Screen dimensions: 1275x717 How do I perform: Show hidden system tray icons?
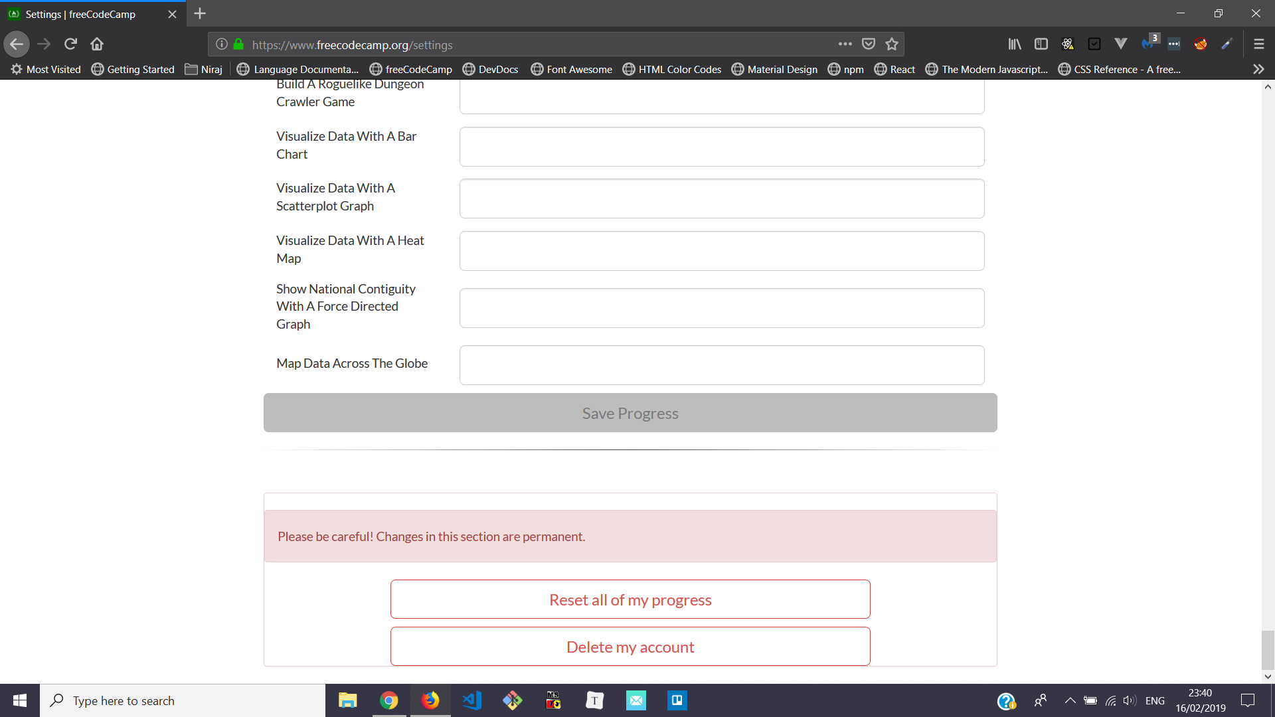(1070, 700)
